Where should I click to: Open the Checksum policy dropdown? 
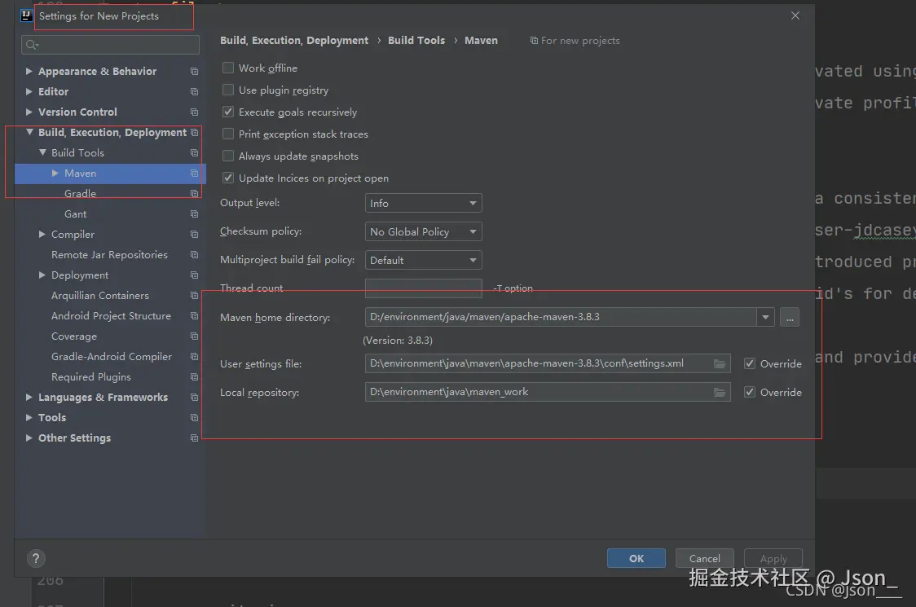click(423, 232)
